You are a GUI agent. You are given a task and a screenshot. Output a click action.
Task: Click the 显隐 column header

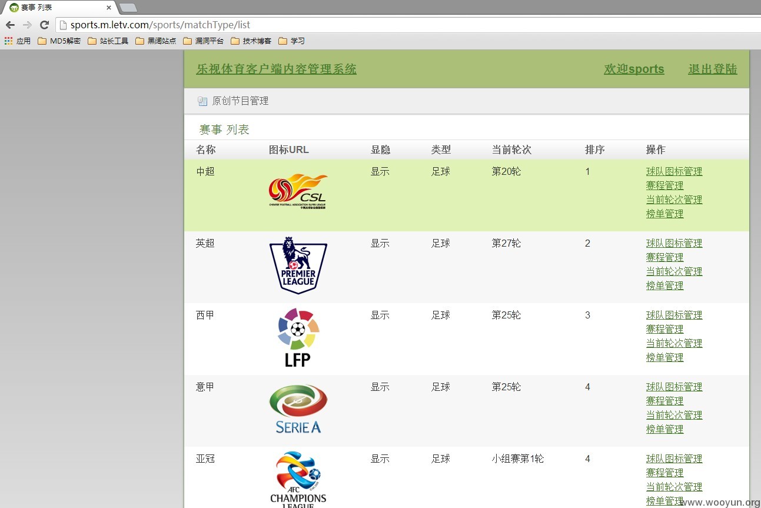coord(380,150)
